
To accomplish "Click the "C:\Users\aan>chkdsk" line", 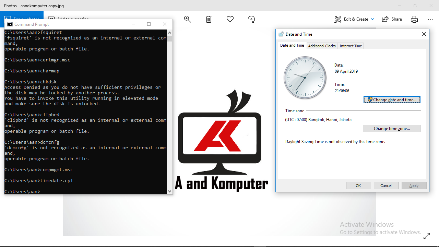I will point(31,82).
